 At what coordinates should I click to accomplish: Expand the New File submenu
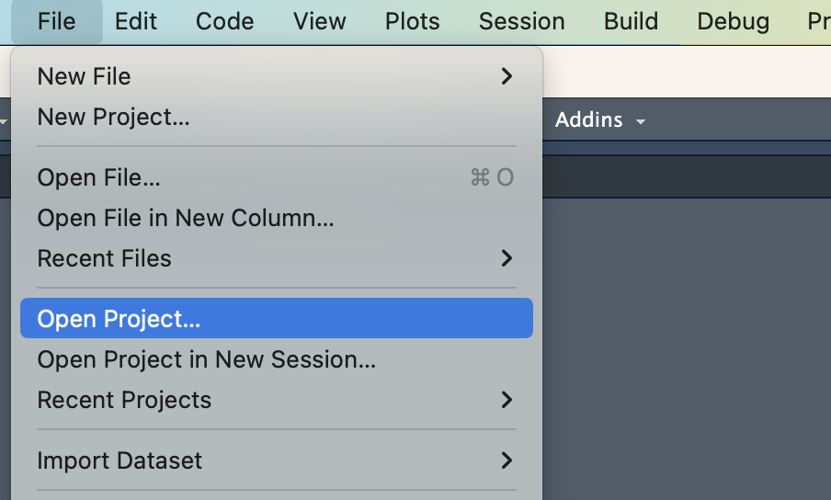pyautogui.click(x=277, y=76)
